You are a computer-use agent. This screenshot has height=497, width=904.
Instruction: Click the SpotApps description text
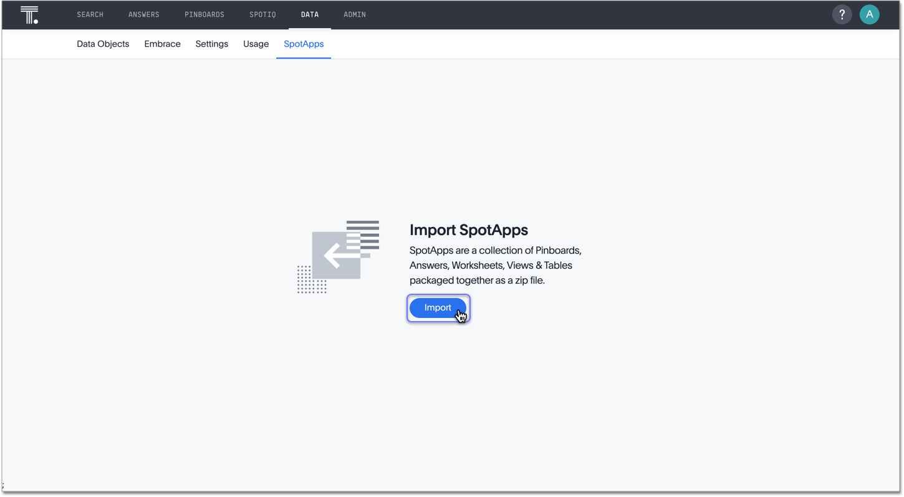coord(495,265)
